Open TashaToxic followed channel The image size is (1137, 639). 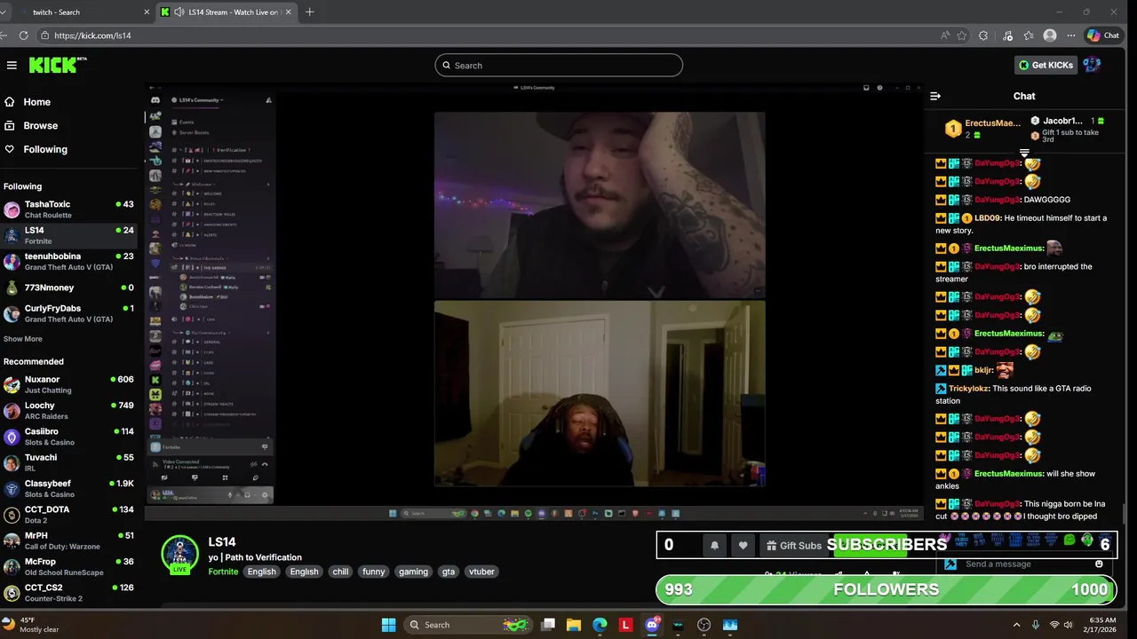pos(68,209)
